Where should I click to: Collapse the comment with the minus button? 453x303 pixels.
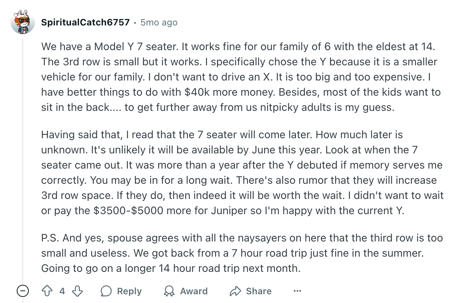(23, 291)
